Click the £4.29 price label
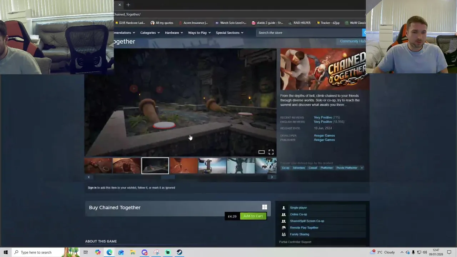This screenshot has height=257, width=457. [x=232, y=216]
